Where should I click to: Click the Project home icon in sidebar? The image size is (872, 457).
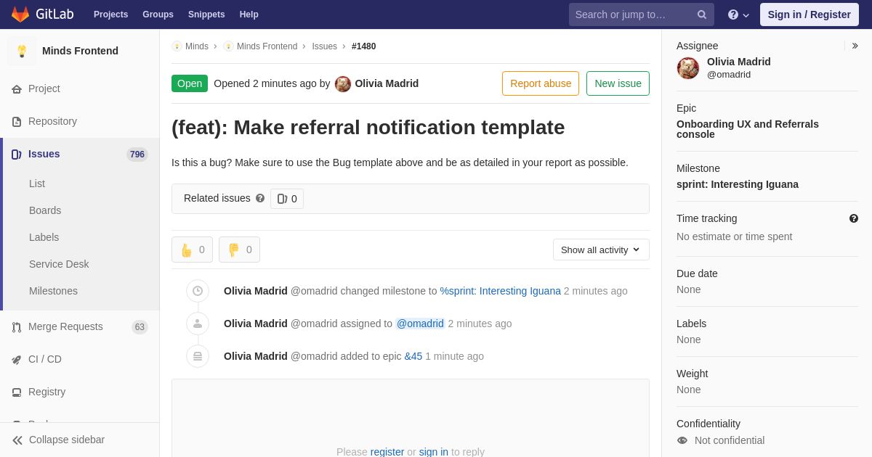tap(17, 88)
